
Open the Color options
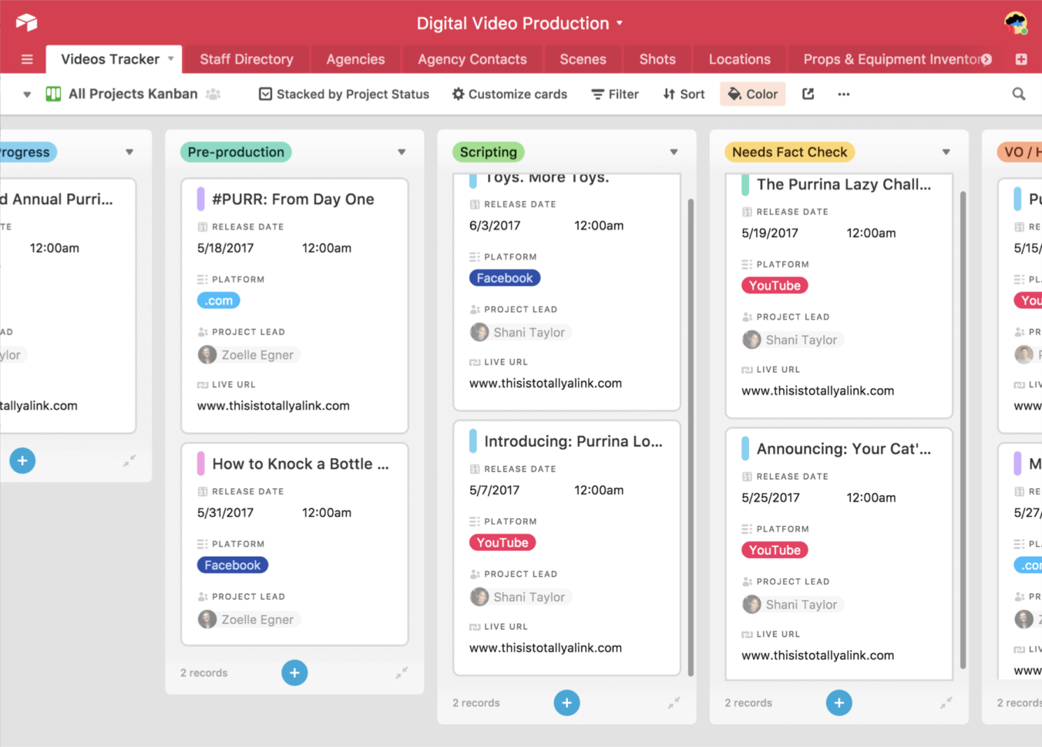coord(751,94)
